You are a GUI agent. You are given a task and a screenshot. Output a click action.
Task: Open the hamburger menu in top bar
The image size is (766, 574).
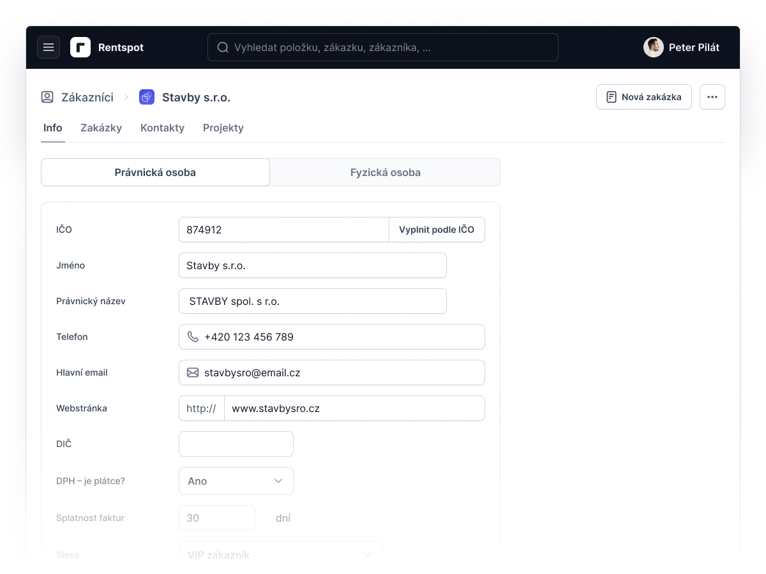pyautogui.click(x=49, y=47)
